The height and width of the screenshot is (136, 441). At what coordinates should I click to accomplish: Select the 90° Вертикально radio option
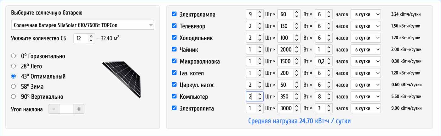click(x=13, y=96)
